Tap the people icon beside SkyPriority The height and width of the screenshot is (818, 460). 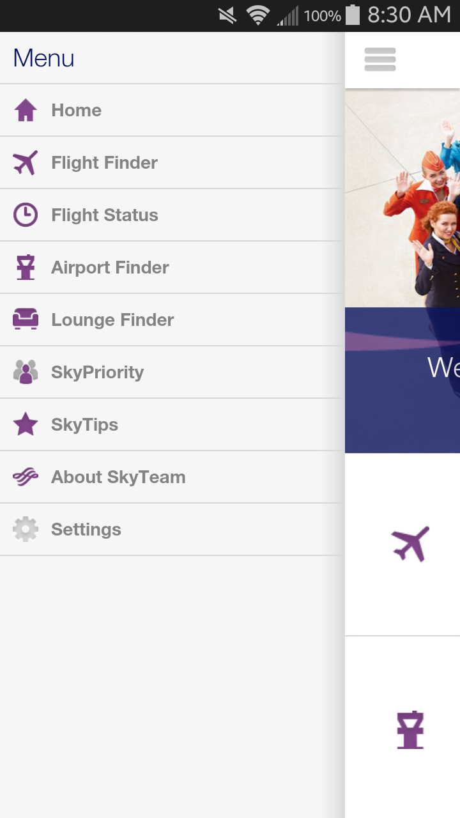coord(26,372)
